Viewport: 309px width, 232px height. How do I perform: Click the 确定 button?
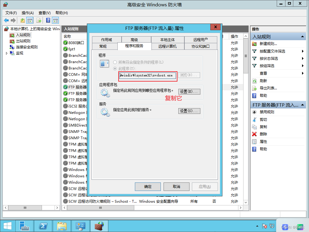[148, 187]
